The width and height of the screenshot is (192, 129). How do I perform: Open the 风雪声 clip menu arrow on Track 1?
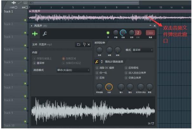tap(30, 11)
